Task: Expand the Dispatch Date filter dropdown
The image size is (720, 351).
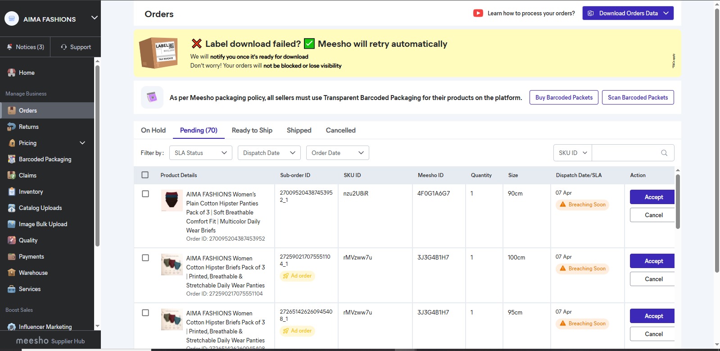Action: (x=269, y=153)
